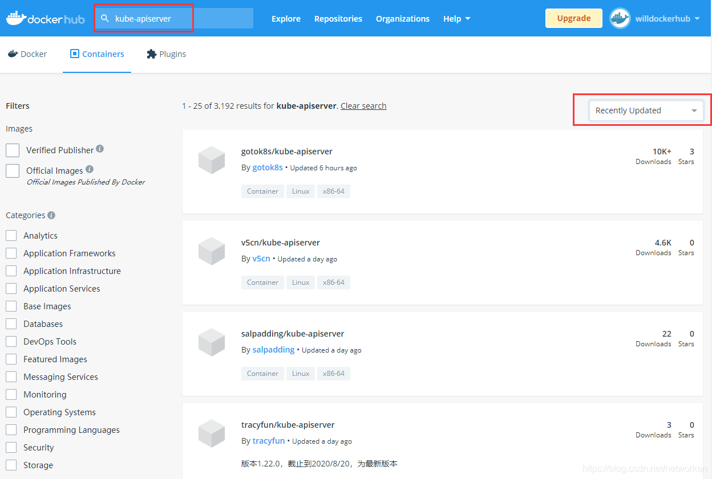Toggle the Base Images checkbox

[11, 306]
